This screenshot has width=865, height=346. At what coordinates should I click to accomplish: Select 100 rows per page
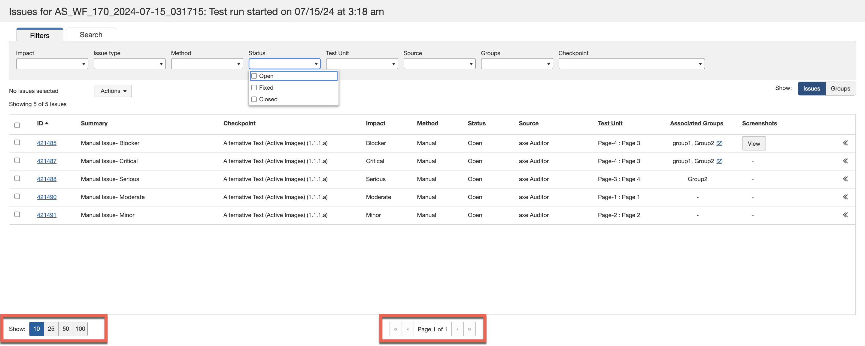(80, 329)
